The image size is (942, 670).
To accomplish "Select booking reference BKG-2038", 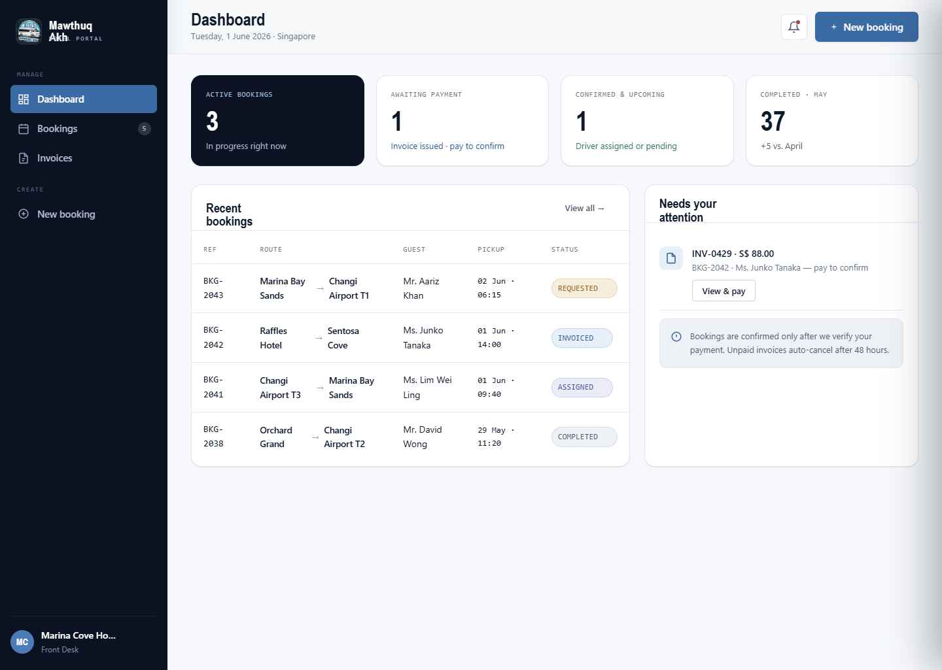I will point(213,437).
